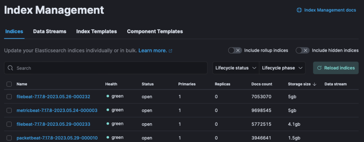This screenshot has width=364, height=142.
Task: Enable Include hidden indices switch
Action: point(303,51)
